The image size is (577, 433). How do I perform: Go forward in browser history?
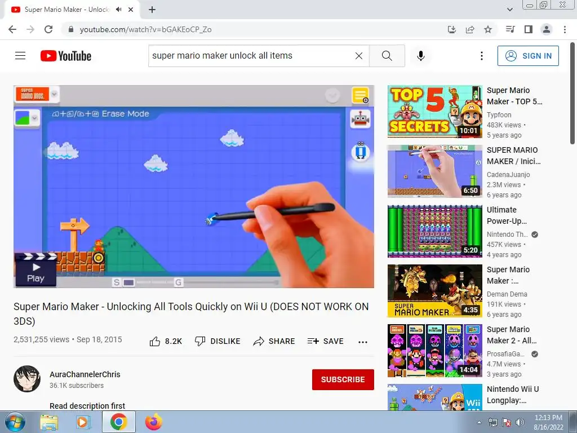pyautogui.click(x=30, y=29)
